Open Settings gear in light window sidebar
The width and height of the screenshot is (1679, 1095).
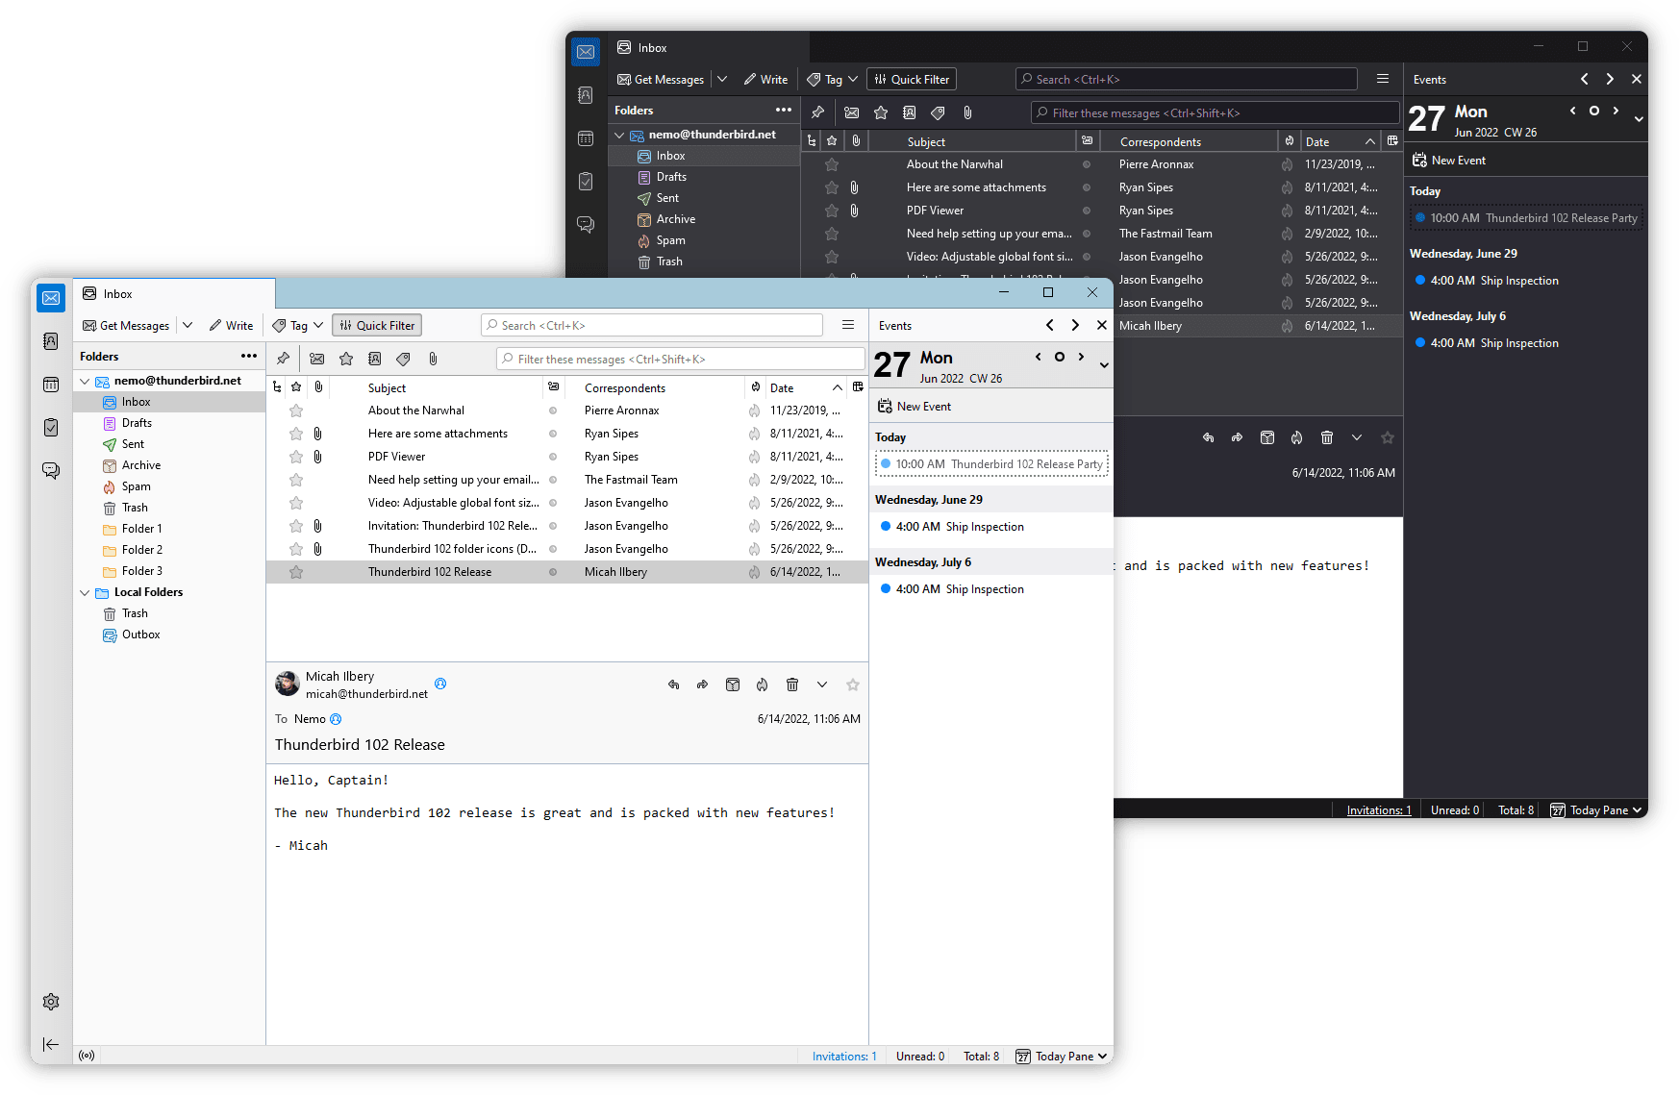click(51, 1002)
